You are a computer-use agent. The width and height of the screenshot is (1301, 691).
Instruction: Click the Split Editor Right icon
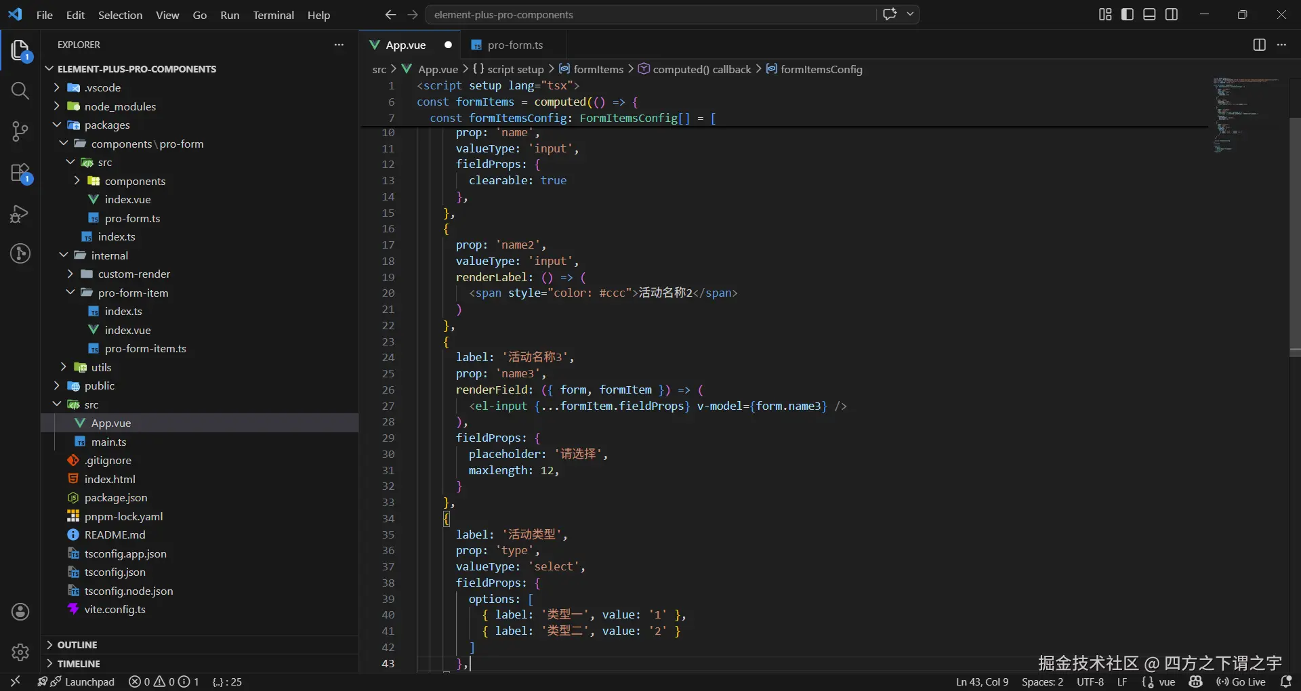click(x=1259, y=45)
